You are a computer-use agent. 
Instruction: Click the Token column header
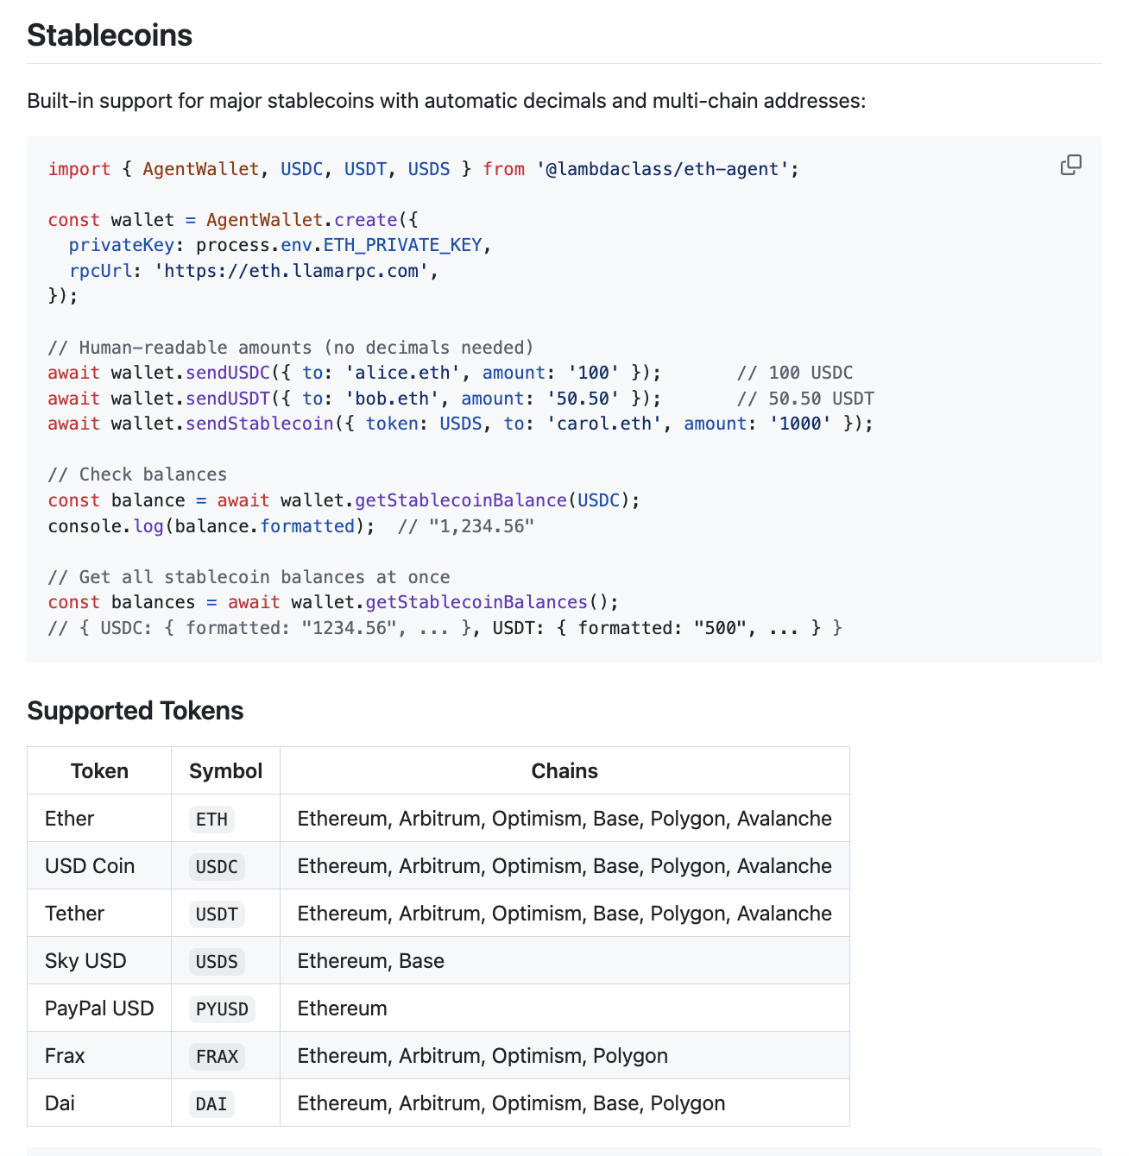pos(99,771)
